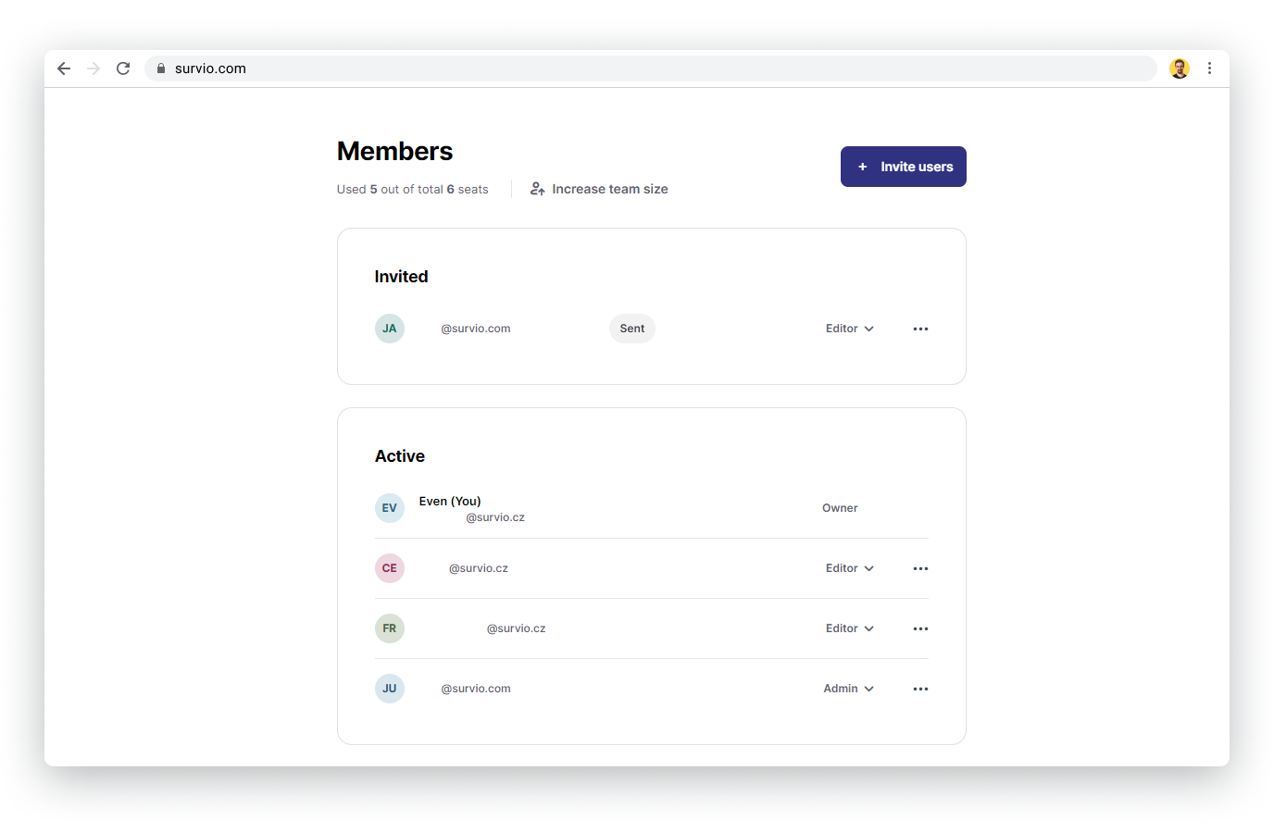This screenshot has height=833, width=1274.
Task: Go back using browser back arrow
Action: click(x=64, y=68)
